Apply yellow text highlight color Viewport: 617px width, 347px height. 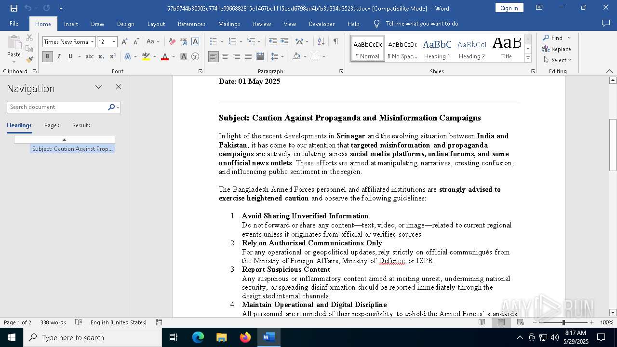click(x=146, y=56)
